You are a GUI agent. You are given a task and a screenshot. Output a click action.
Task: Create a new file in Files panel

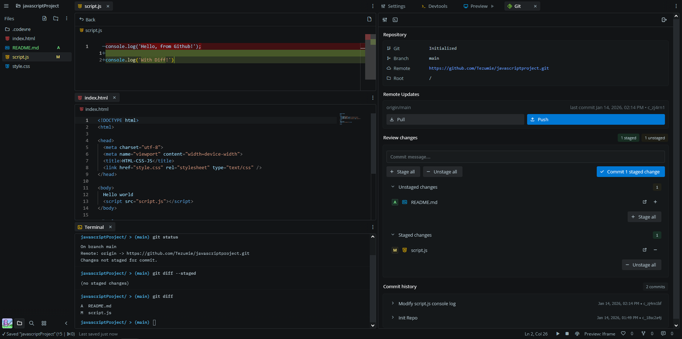(44, 18)
